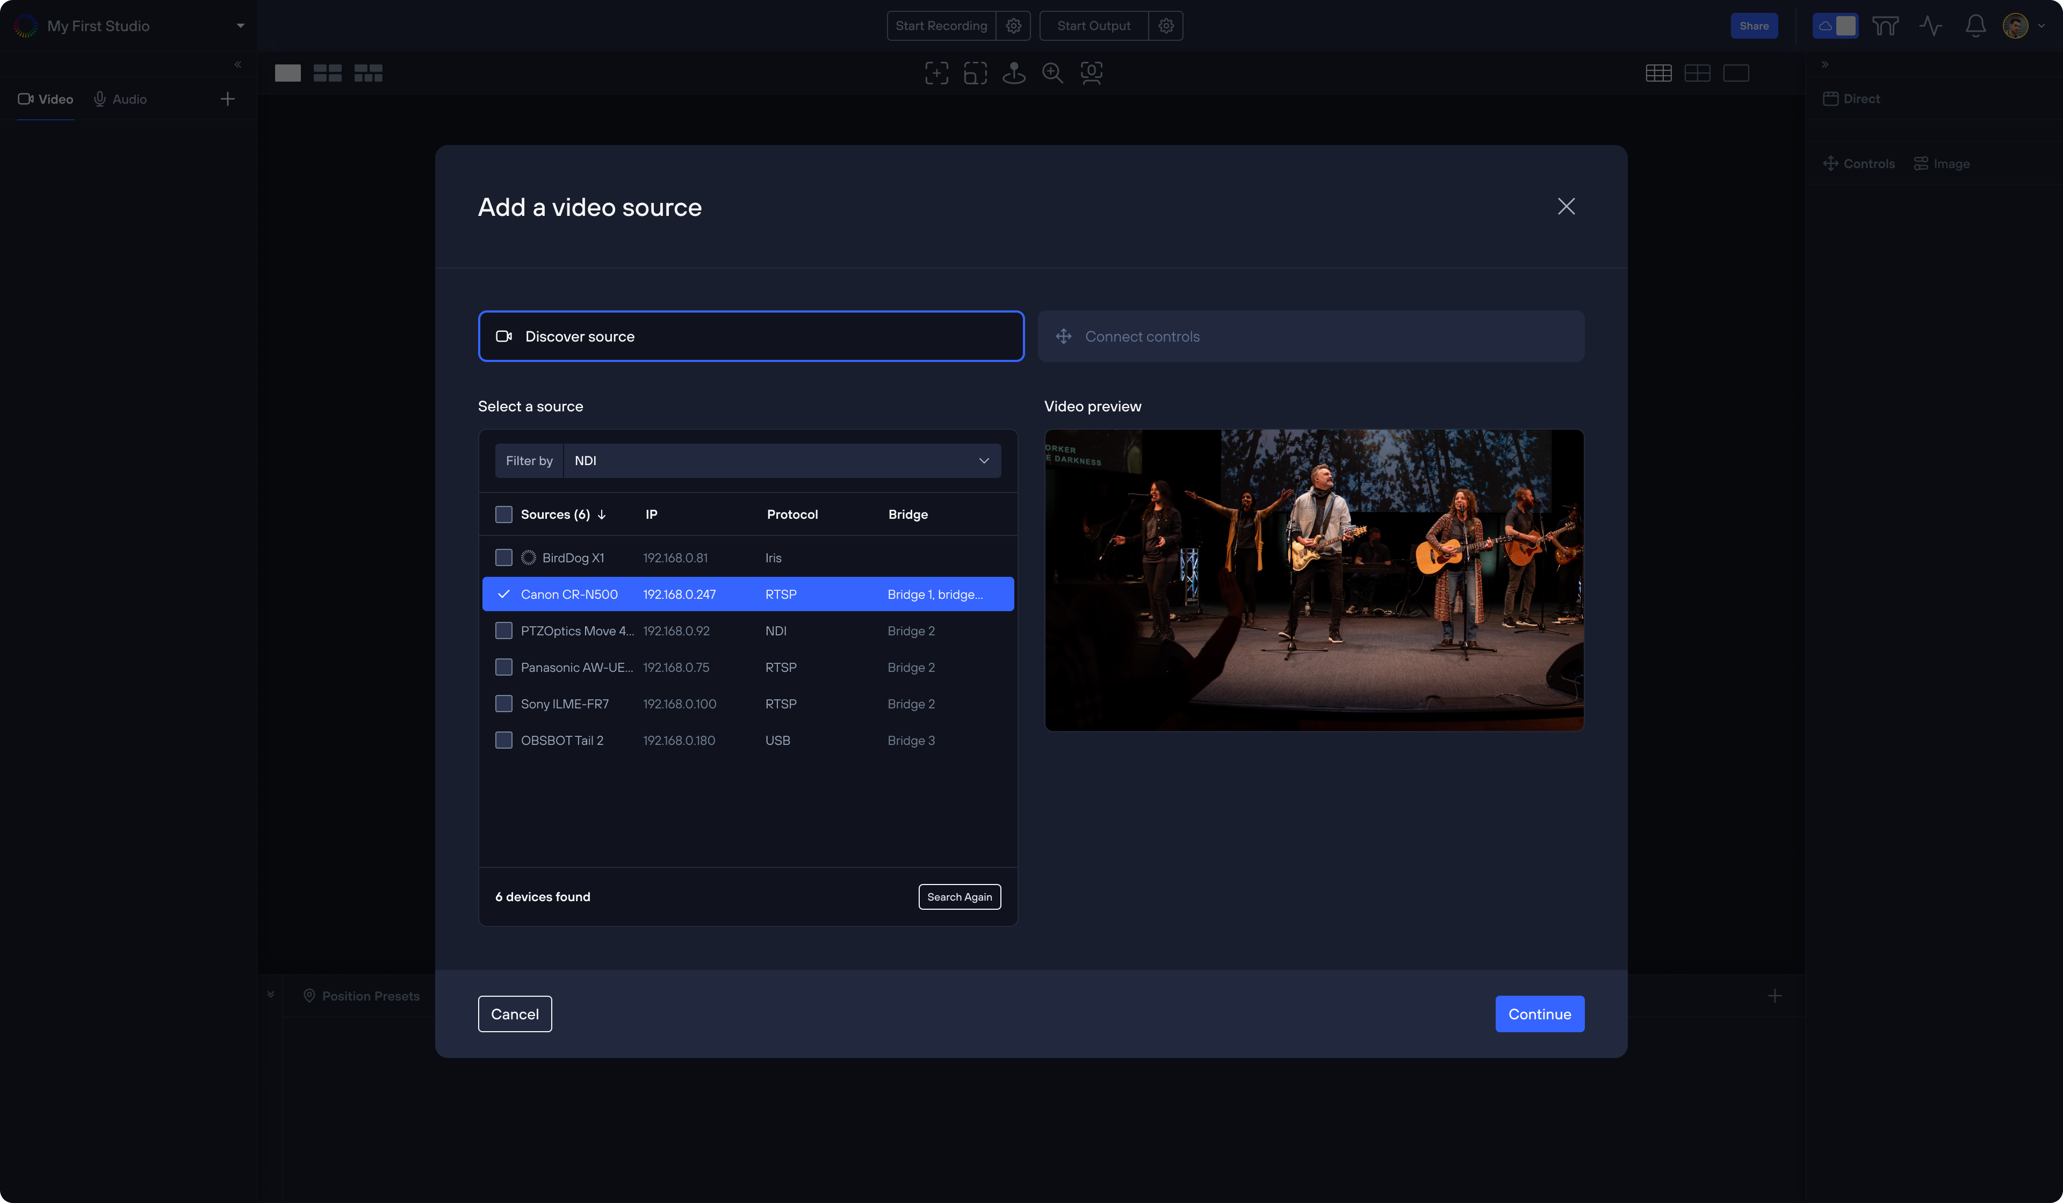This screenshot has width=2063, height=1203.
Task: Click plus icon in Position Presets bar
Action: 1775,996
